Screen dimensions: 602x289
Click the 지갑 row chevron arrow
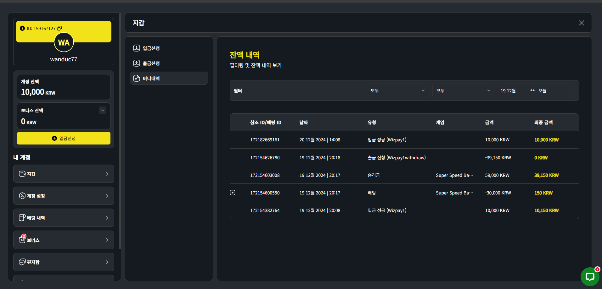click(107, 174)
